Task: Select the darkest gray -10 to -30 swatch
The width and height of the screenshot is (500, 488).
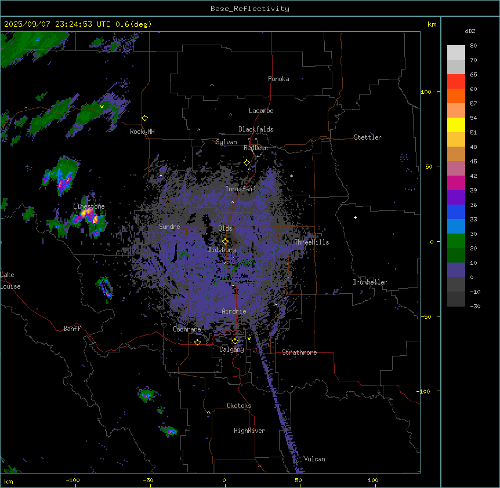Action: pyautogui.click(x=456, y=299)
